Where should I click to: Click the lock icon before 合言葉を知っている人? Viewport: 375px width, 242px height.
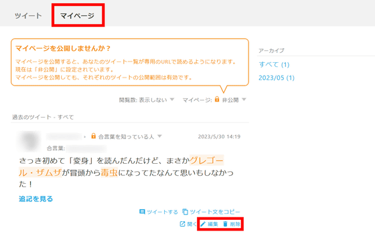click(94, 136)
